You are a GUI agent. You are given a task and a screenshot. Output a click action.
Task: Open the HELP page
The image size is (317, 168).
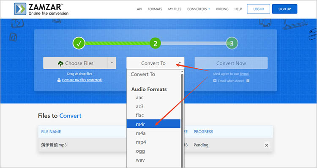click(x=238, y=9)
